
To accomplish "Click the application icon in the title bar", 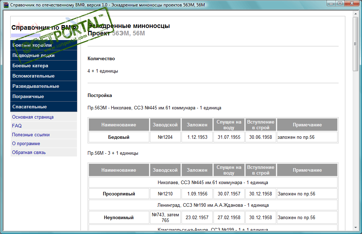I will point(6,5).
